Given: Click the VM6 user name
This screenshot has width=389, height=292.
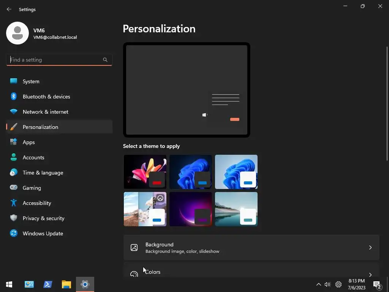Looking at the screenshot, I should click(39, 30).
